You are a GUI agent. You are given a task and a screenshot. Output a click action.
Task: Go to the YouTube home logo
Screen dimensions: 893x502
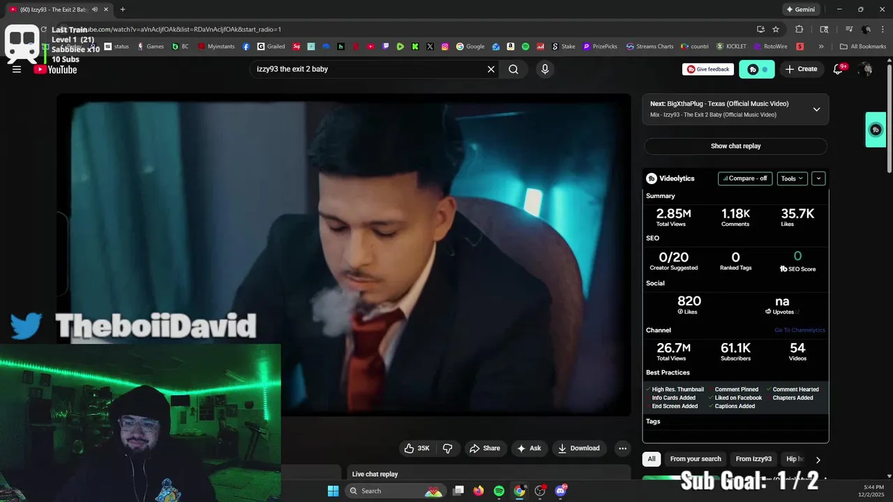coord(55,69)
